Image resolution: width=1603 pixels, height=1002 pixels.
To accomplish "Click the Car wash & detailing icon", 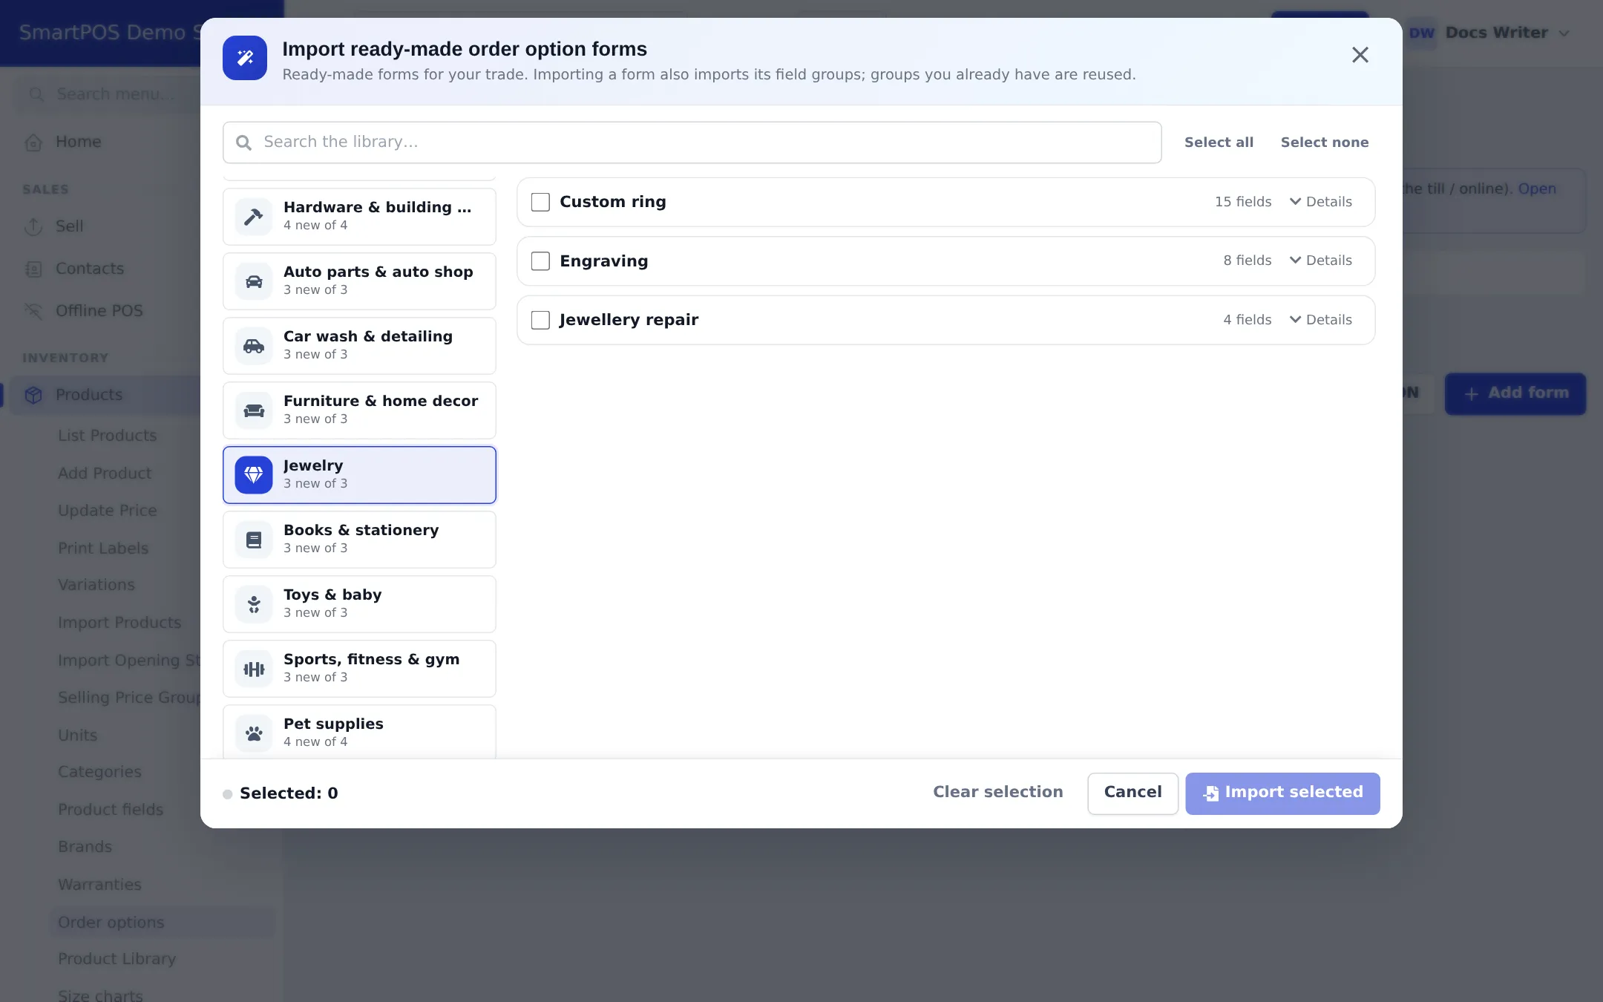I will (x=254, y=346).
